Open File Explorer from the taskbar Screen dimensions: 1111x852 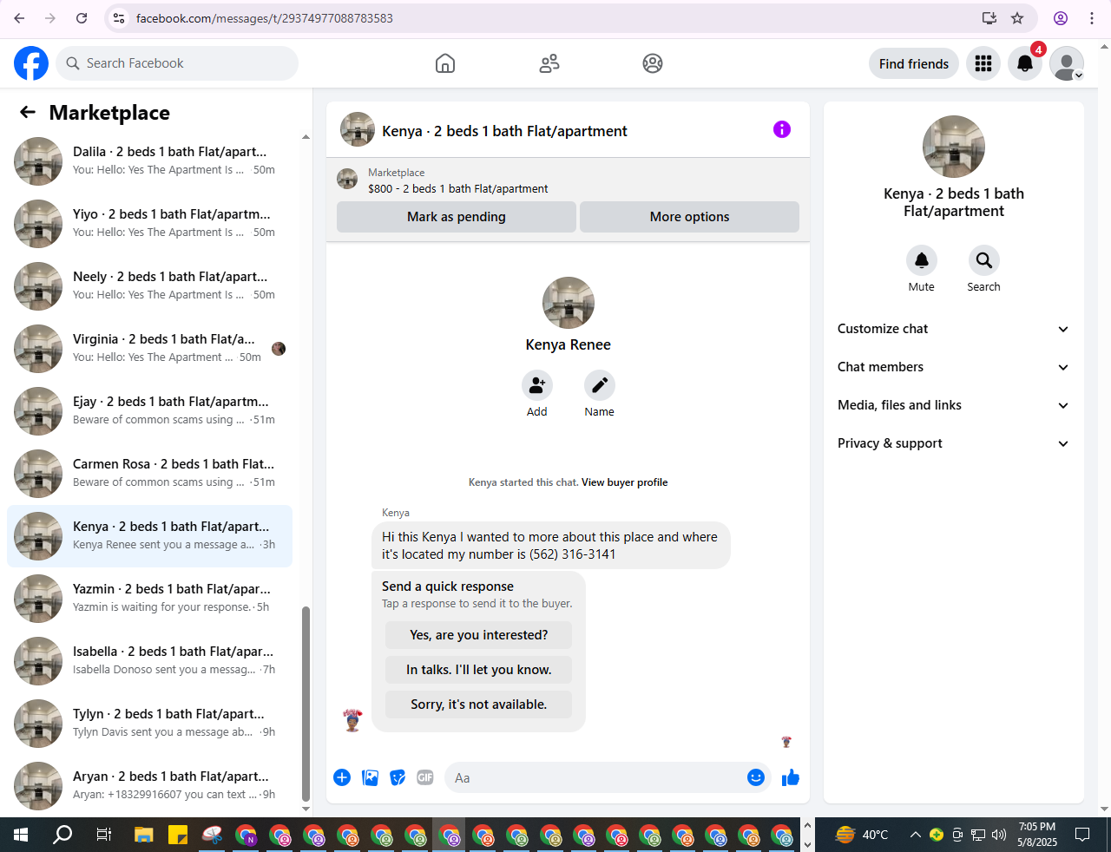coord(144,835)
